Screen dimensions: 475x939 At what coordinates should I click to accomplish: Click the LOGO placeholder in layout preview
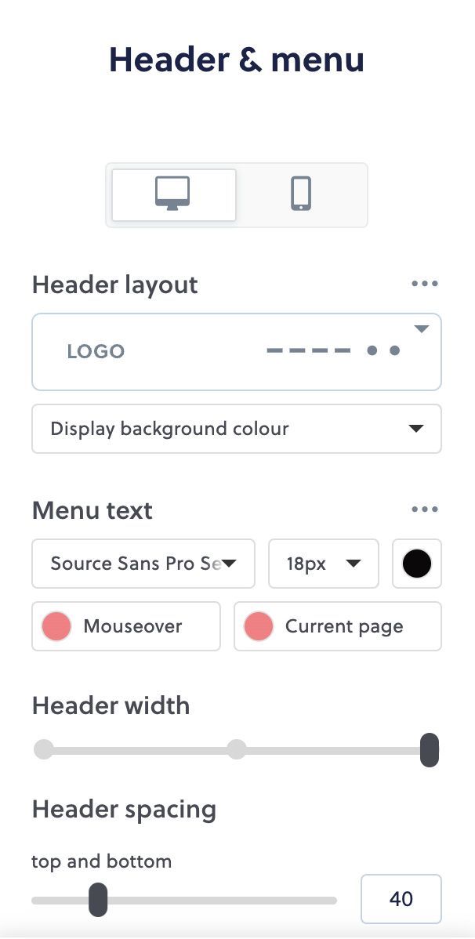pos(96,351)
